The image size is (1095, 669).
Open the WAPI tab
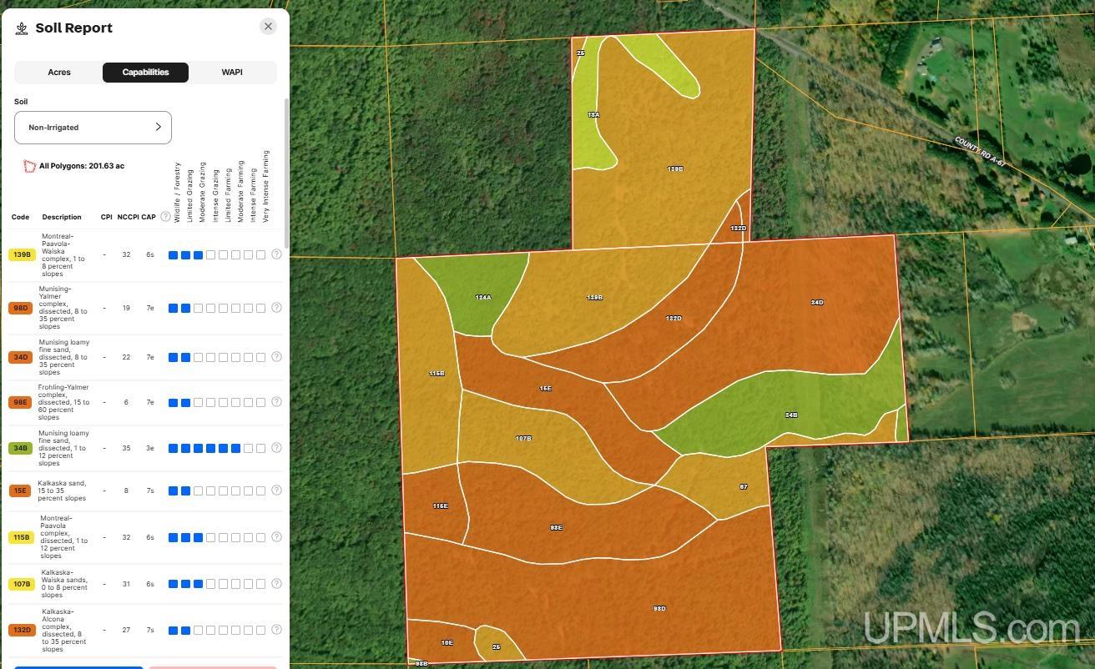pyautogui.click(x=232, y=73)
